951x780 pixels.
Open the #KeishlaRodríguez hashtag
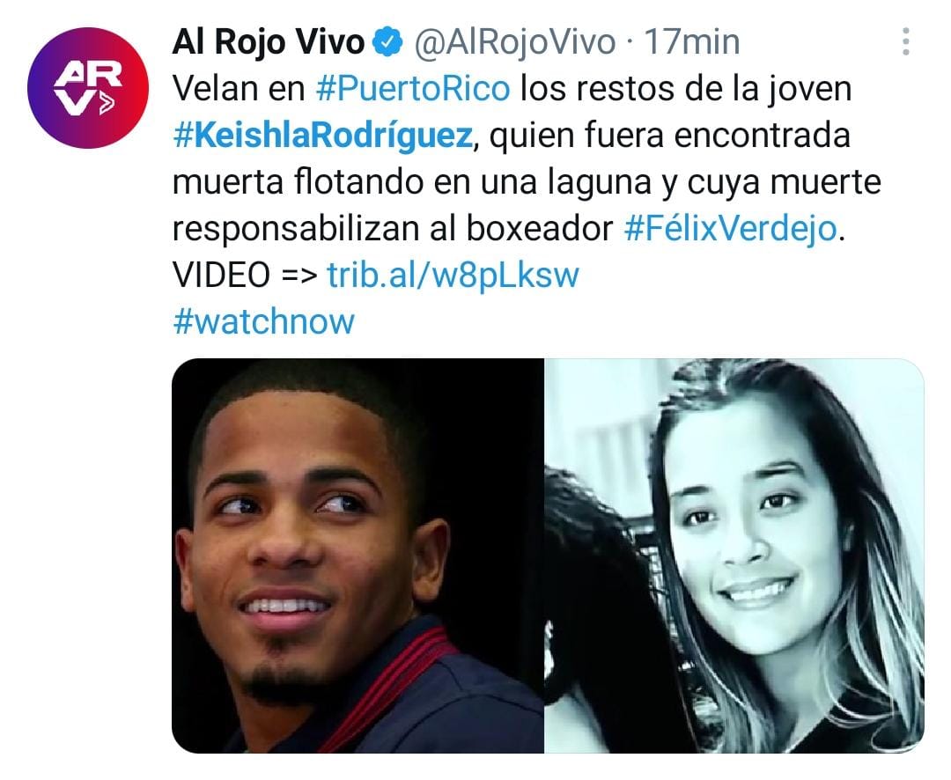[322, 136]
